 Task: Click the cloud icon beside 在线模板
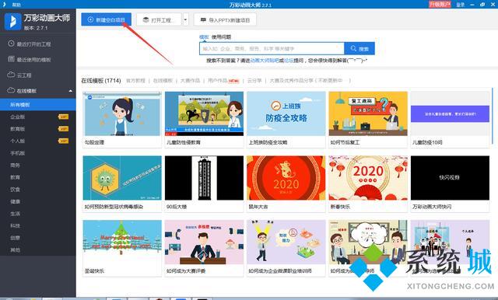click(x=11, y=90)
